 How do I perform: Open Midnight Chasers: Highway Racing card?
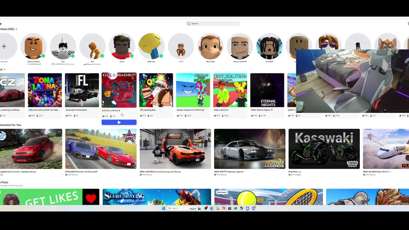point(31,149)
